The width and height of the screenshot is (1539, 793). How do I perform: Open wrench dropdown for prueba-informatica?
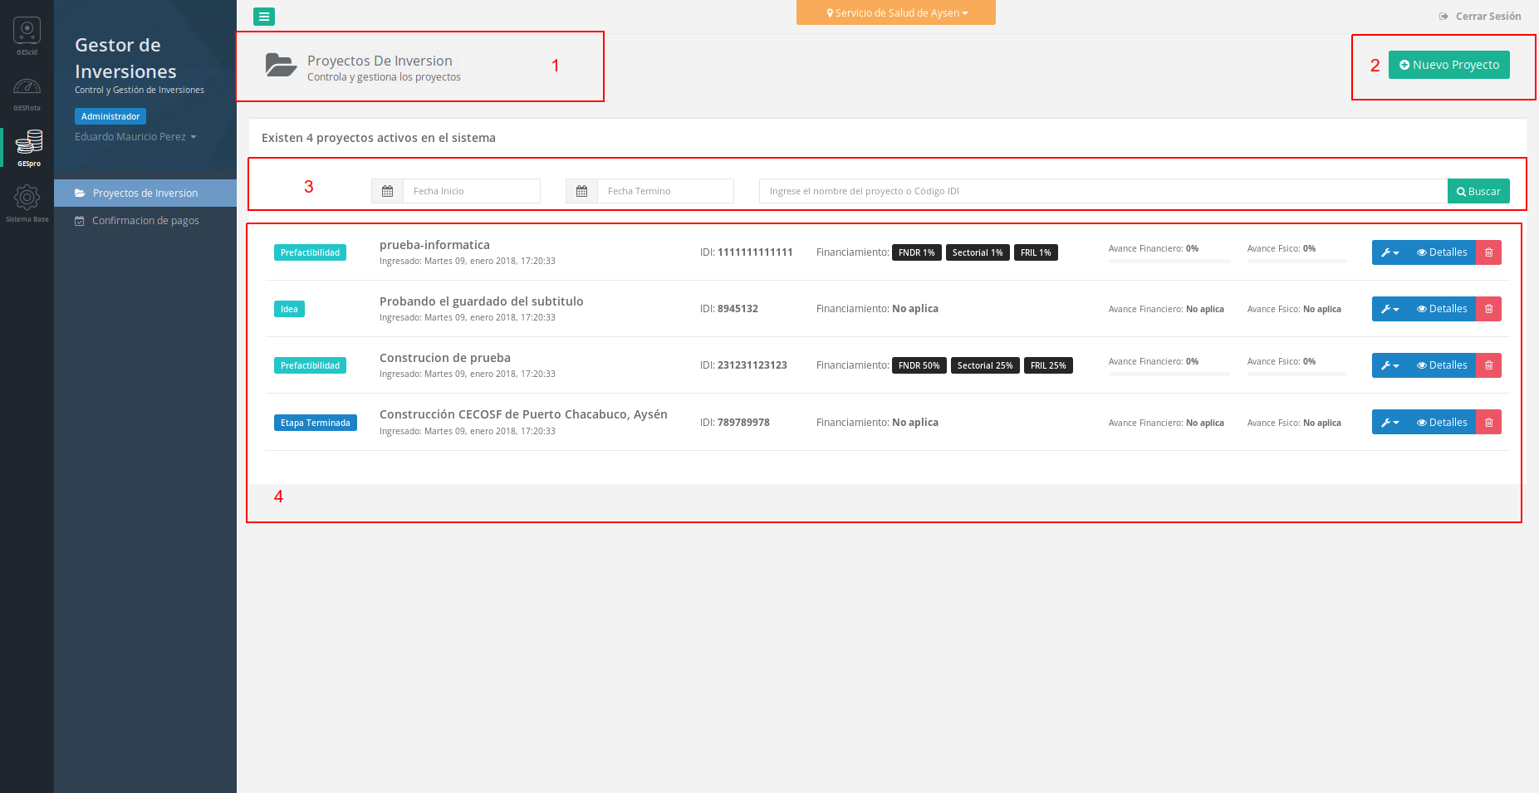point(1390,252)
